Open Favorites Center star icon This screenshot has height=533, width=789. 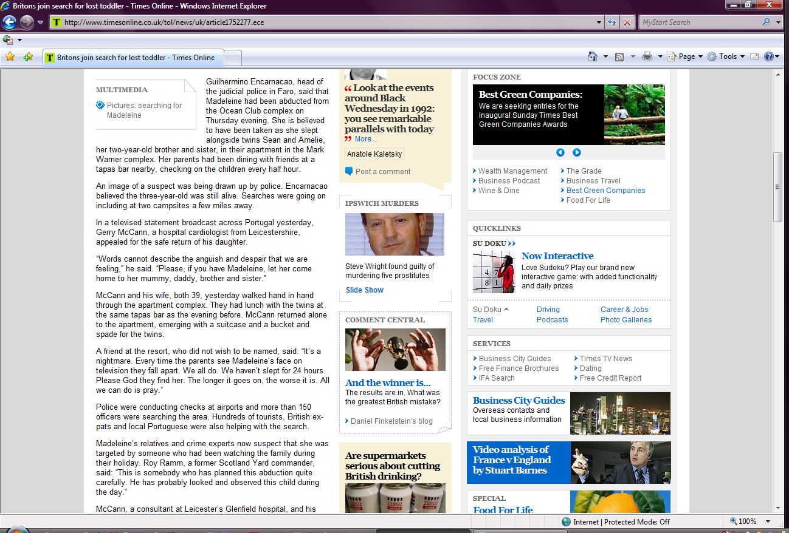(10, 57)
